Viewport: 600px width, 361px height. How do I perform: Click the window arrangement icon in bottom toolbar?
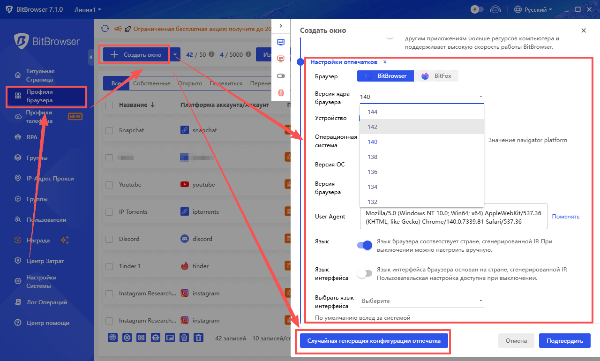click(x=170, y=338)
